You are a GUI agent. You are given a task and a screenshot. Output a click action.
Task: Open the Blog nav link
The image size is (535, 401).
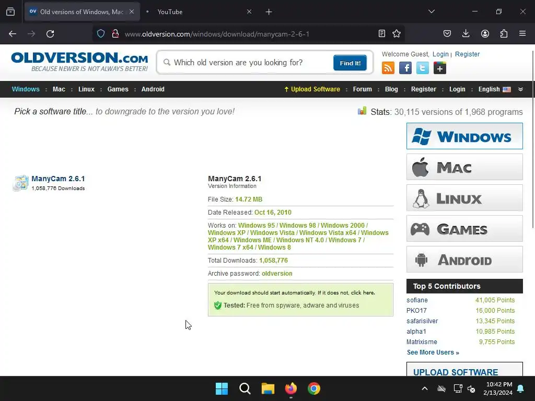click(391, 89)
